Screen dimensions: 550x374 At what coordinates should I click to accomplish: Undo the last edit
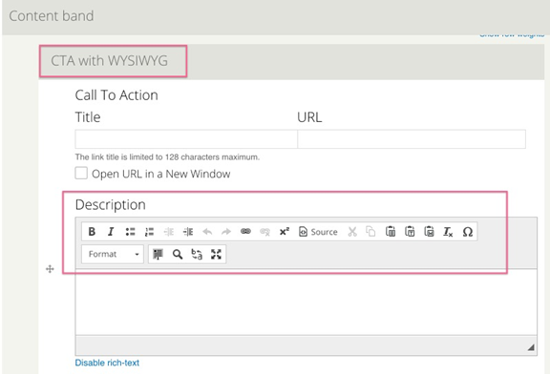coord(207,232)
